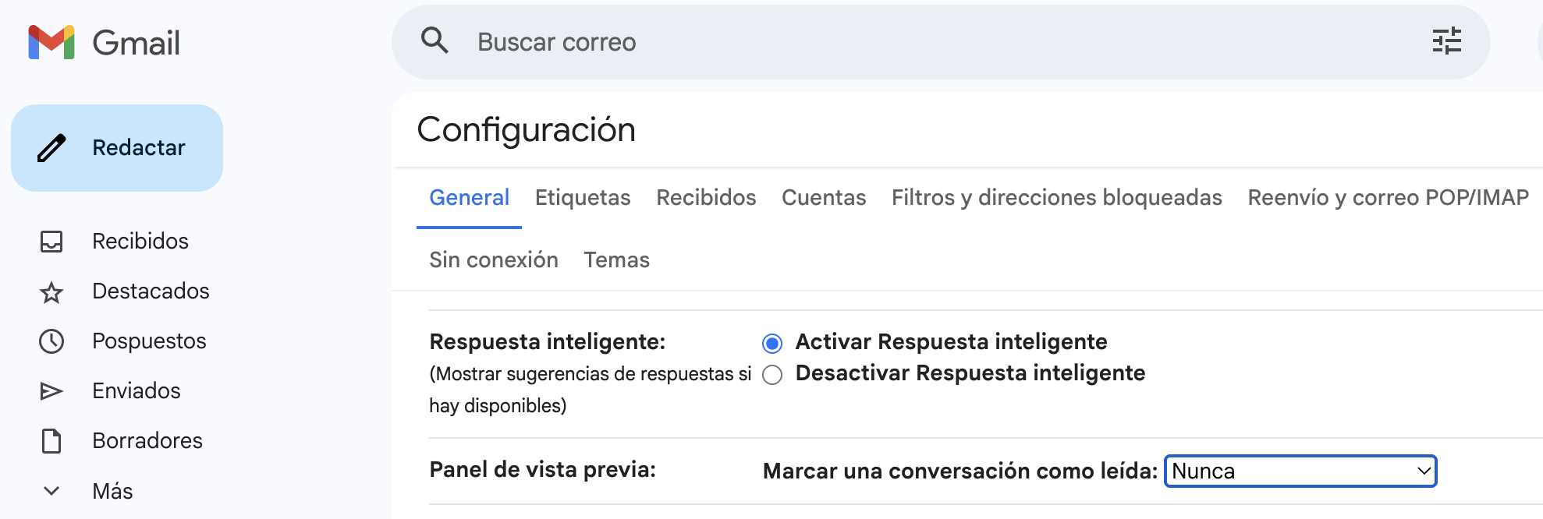Click the search magnifier icon
This screenshot has width=1543, height=519.
click(435, 41)
